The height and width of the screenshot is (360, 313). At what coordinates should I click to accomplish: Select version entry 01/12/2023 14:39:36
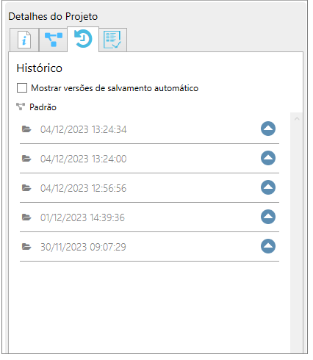tap(149, 217)
